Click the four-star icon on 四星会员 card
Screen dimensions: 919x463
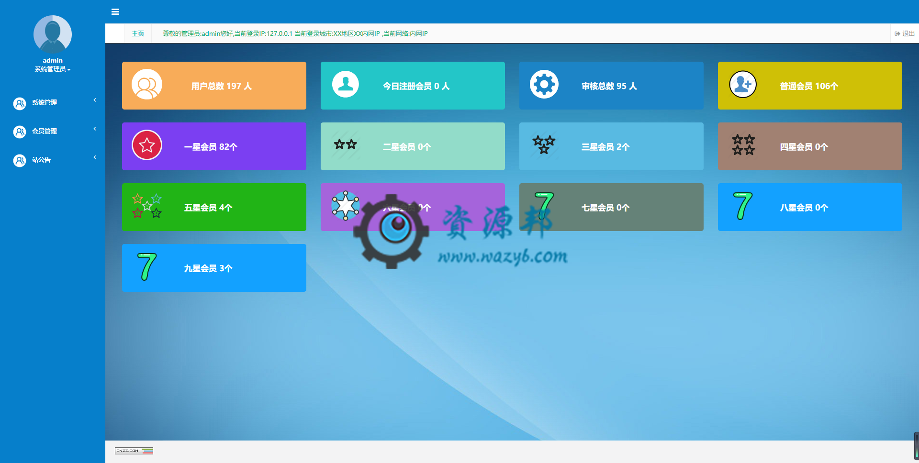(743, 144)
